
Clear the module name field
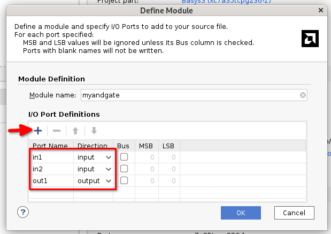point(303,95)
